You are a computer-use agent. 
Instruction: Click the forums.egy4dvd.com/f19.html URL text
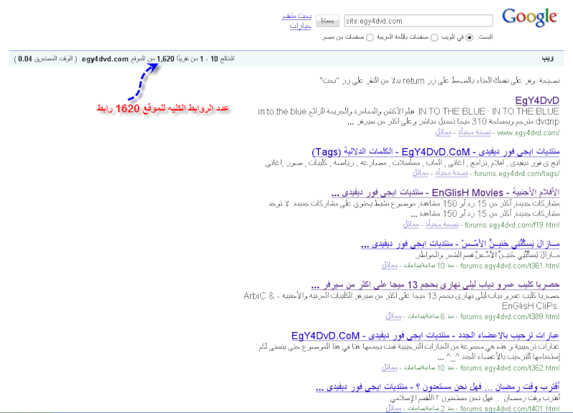tap(512, 225)
